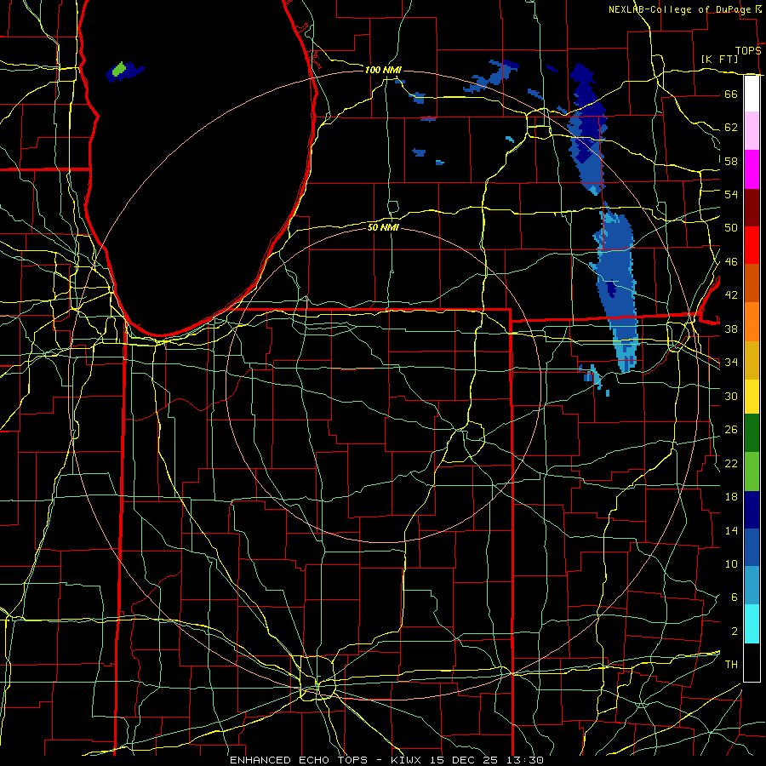The image size is (766, 766).
Task: Click the legend value "6"
Action: coord(734,597)
